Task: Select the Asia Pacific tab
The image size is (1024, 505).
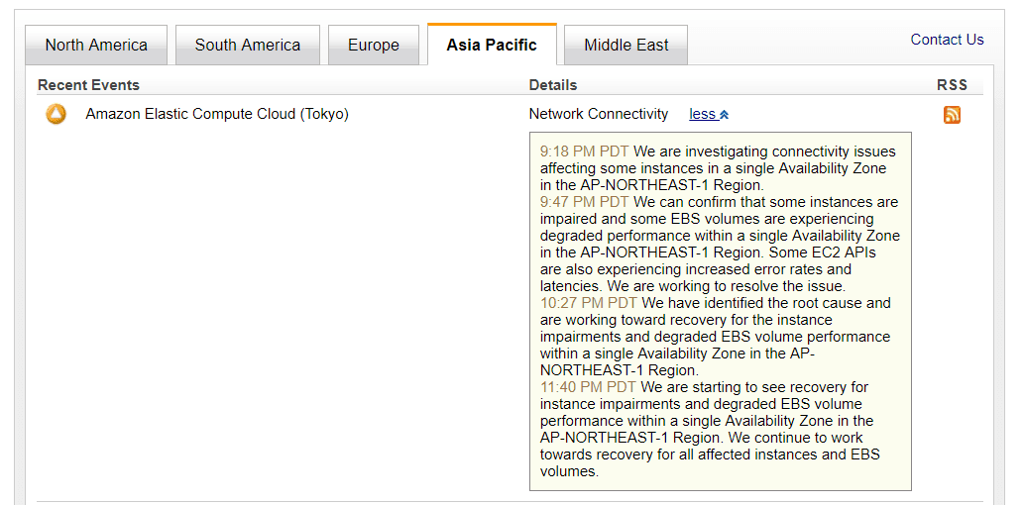Action: point(492,46)
